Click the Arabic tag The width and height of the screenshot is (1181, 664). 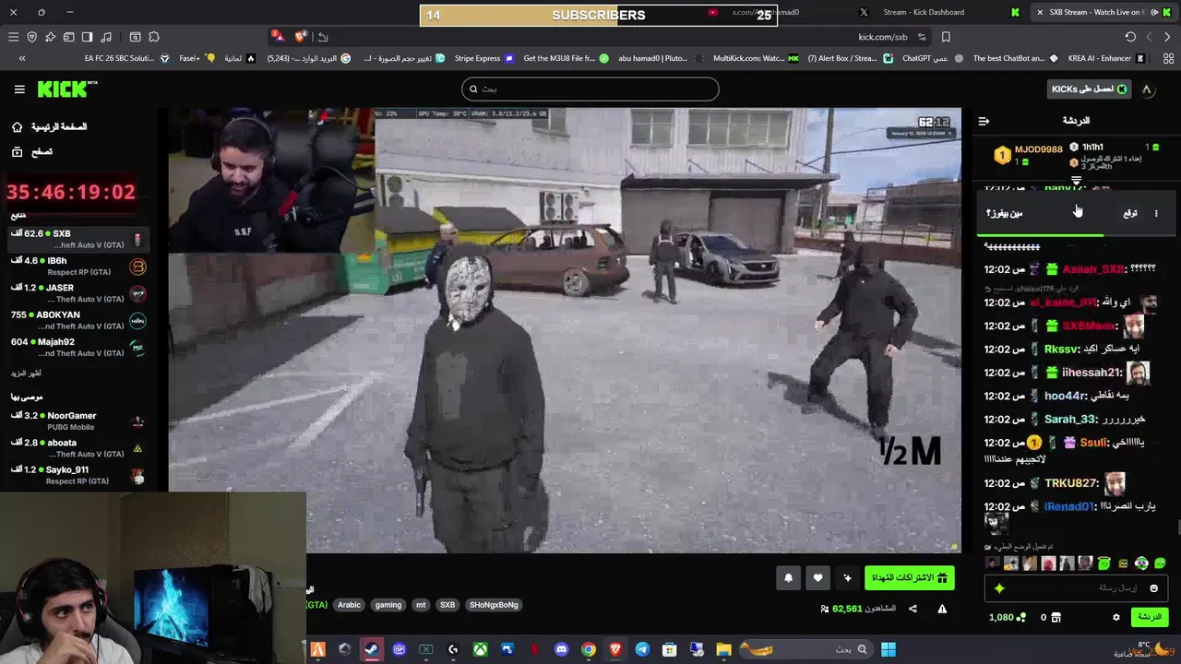coord(349,605)
